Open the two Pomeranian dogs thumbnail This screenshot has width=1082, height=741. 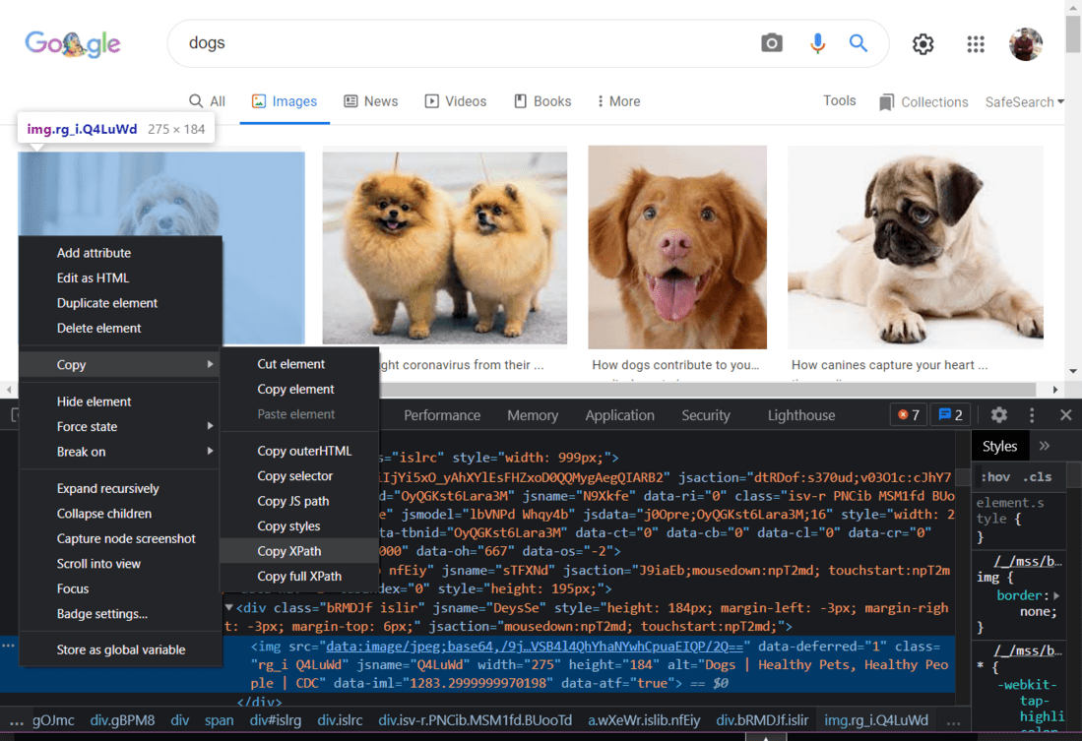coord(444,248)
